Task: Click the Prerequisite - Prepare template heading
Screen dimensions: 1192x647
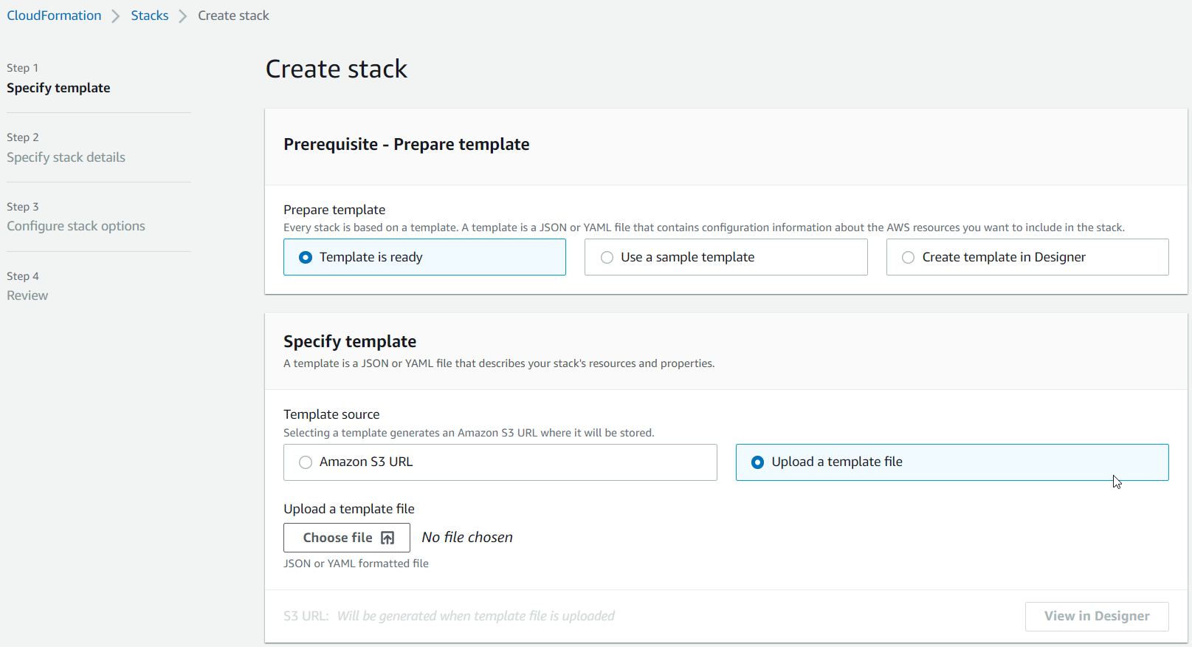Action: tap(406, 145)
